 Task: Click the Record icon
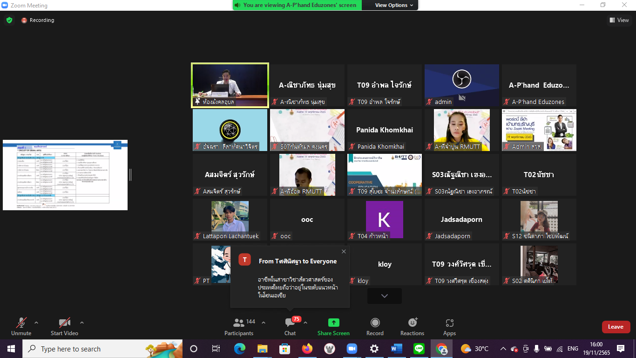pyautogui.click(x=375, y=323)
